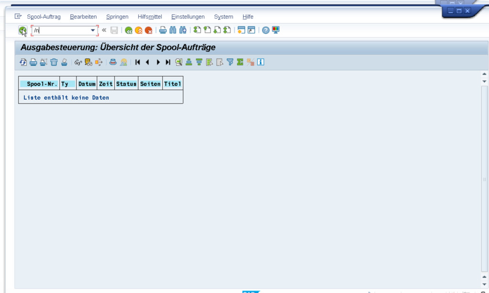
Task: Open the Hilfsmittel menu
Action: [149, 17]
